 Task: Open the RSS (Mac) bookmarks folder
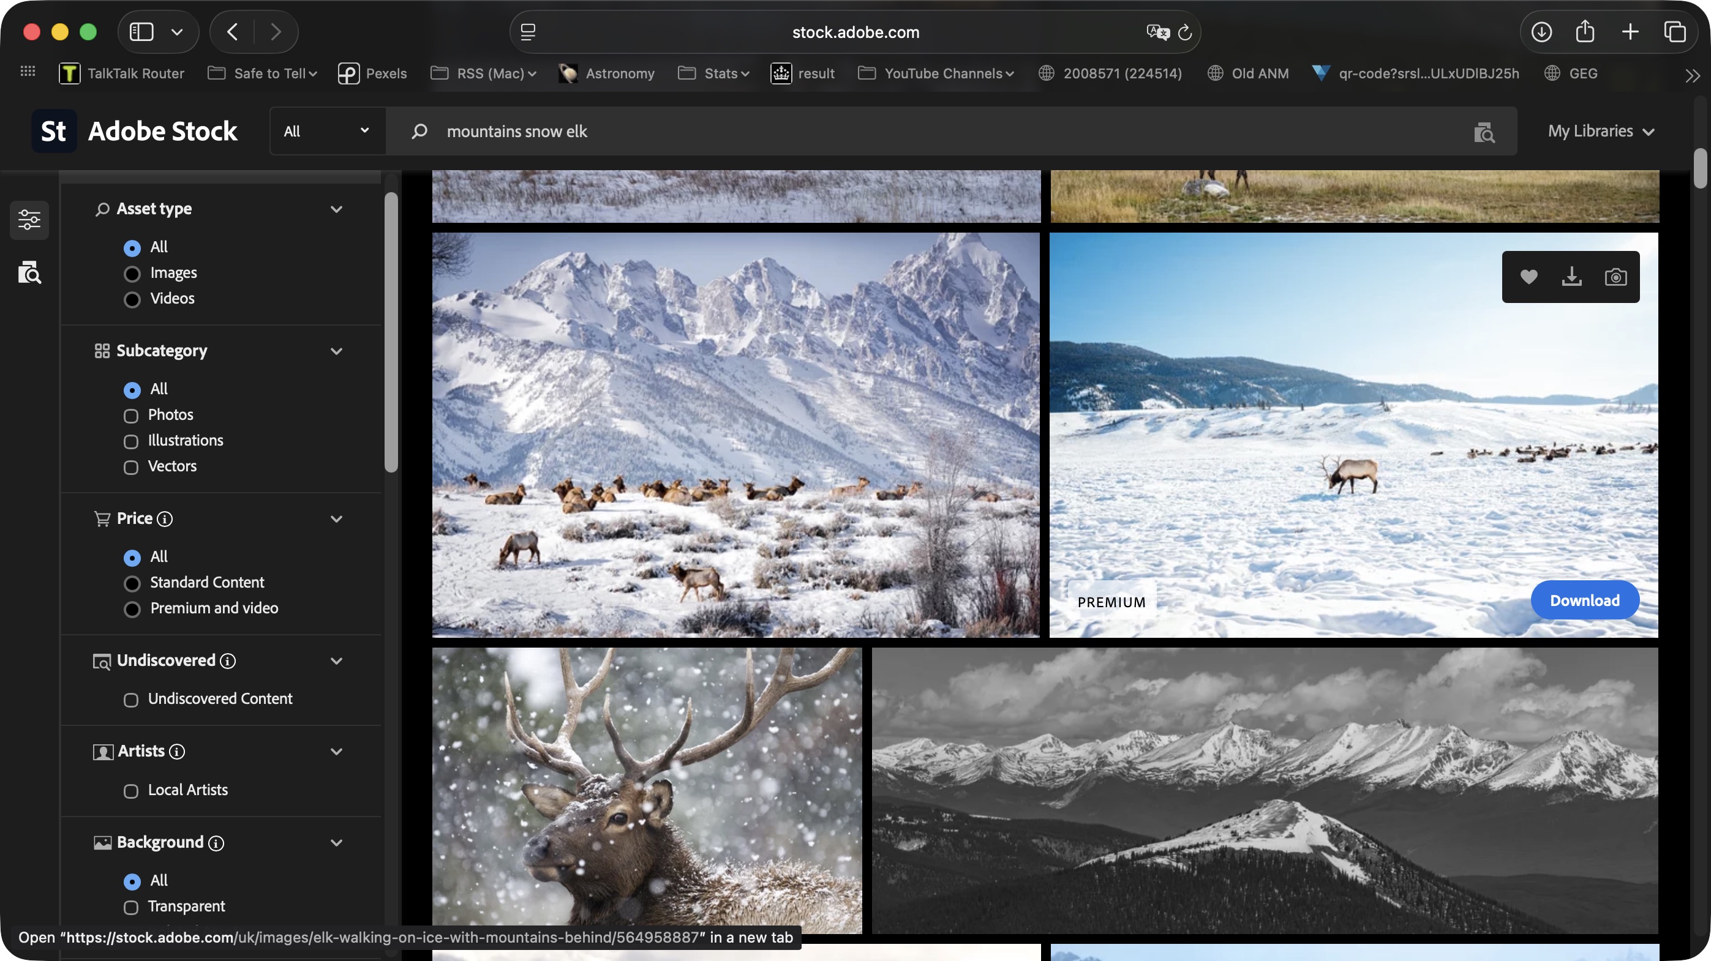pos(484,73)
